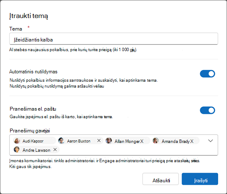Click Andre Lawson's avatar picture
The image size is (227, 194).
click(16, 150)
